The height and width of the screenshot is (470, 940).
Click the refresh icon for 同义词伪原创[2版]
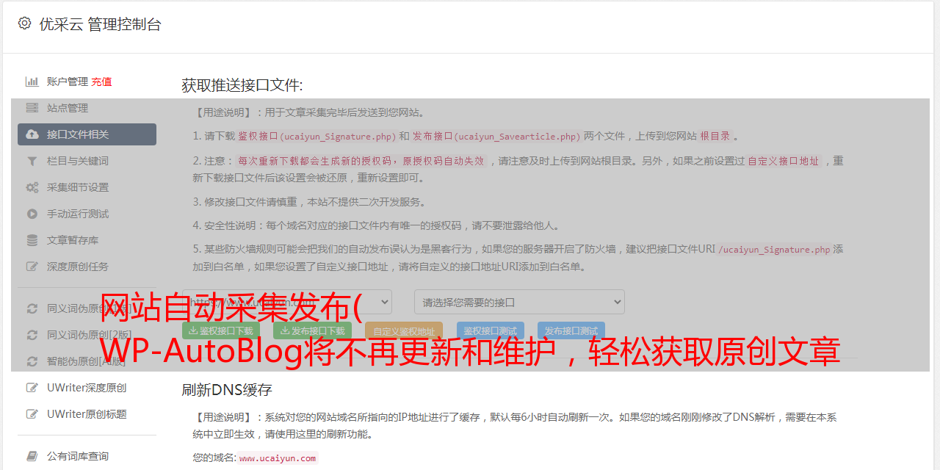32,335
